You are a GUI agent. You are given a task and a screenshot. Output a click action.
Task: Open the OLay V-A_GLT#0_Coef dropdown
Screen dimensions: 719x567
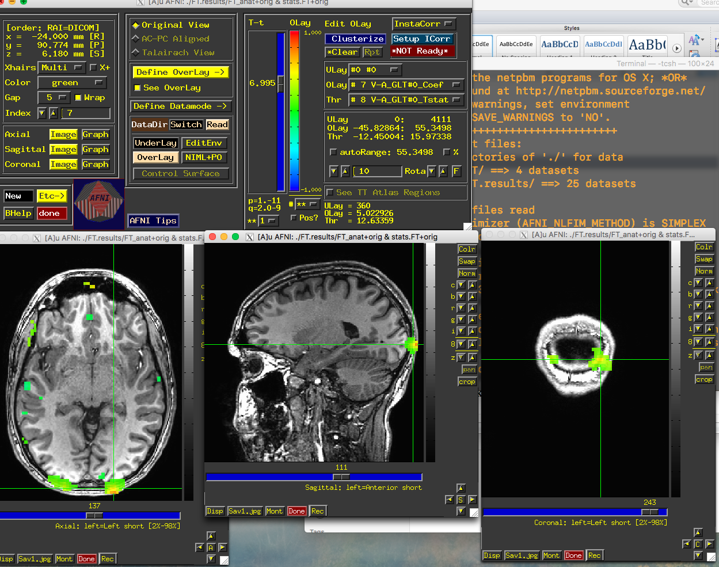tap(406, 85)
